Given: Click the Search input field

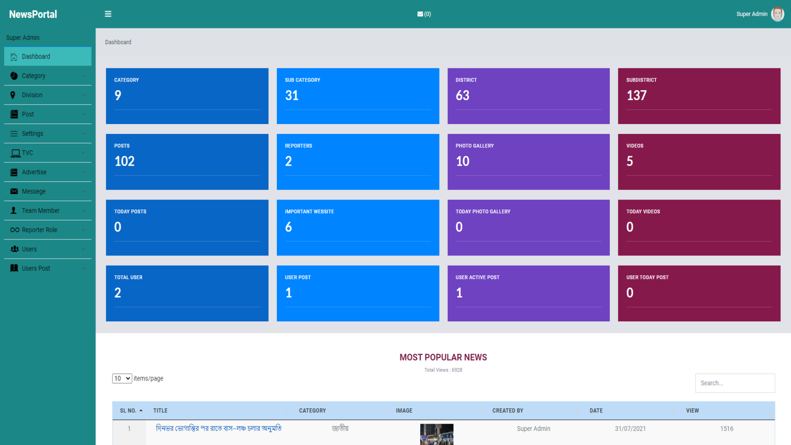Looking at the screenshot, I should pyautogui.click(x=735, y=383).
